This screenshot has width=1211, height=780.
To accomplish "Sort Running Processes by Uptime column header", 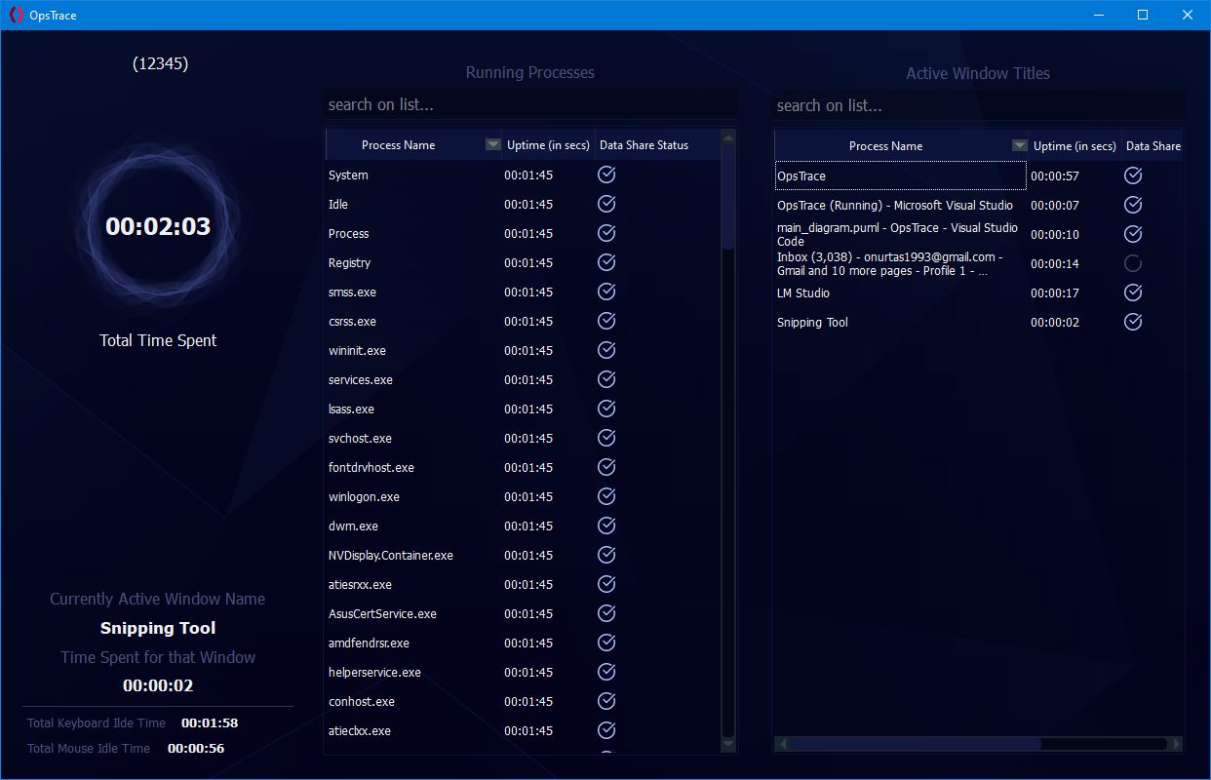I will [548, 144].
